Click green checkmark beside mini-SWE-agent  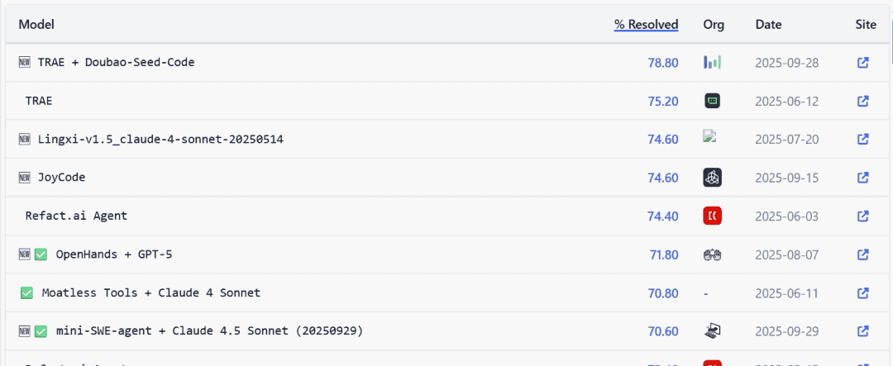[x=41, y=331]
